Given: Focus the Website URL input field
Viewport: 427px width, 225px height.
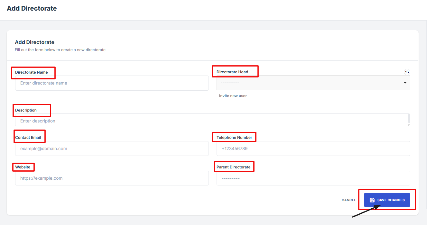Looking at the screenshot, I should point(112,178).
